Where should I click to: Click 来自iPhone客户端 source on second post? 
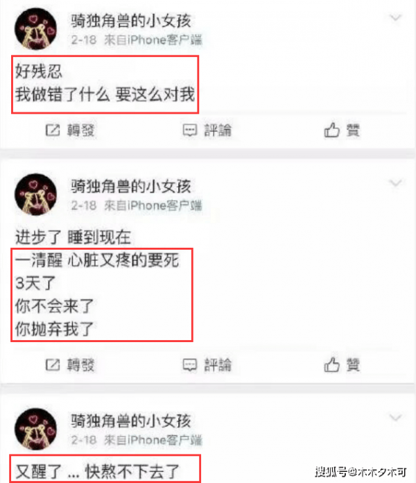coord(153,205)
